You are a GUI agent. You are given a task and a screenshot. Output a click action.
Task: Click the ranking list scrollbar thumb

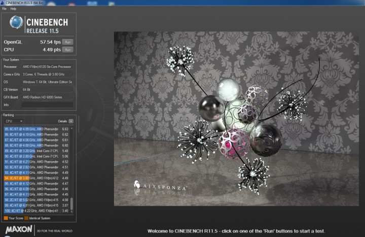(x=71, y=204)
